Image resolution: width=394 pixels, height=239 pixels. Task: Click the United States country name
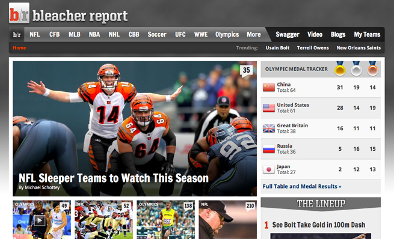pos(293,105)
